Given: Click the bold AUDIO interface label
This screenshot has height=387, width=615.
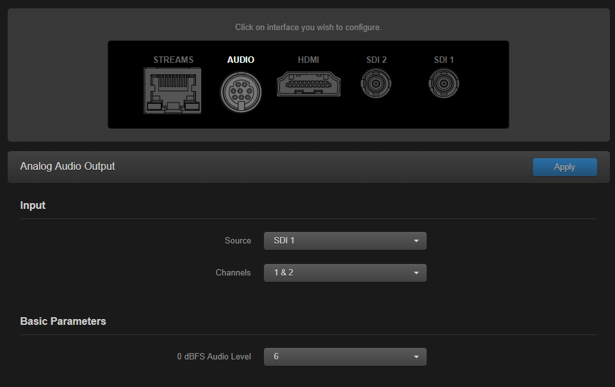Looking at the screenshot, I should click(x=241, y=60).
